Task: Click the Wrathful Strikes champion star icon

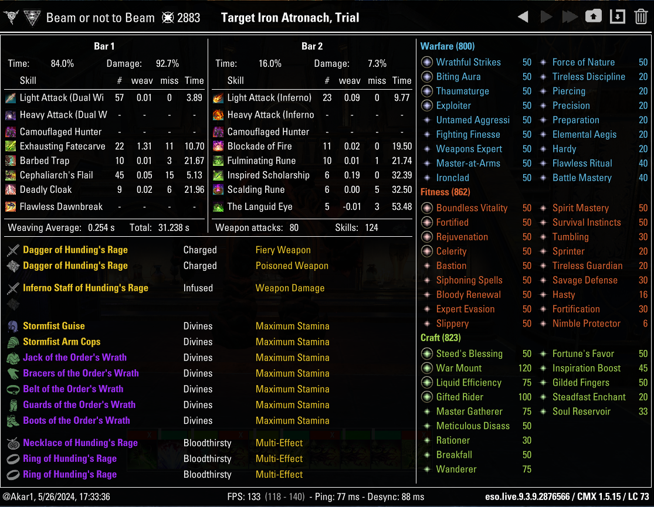Action: pos(427,62)
